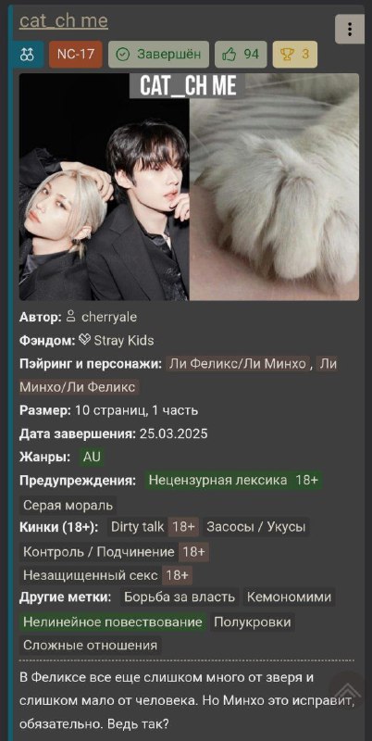
Task: Click the Серая мораль tag
Action: tap(68, 505)
